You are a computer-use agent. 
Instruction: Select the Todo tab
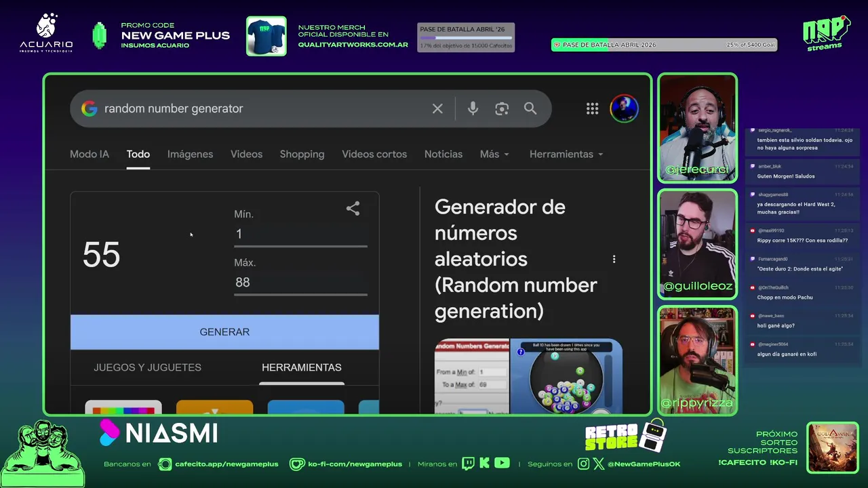[x=138, y=154]
